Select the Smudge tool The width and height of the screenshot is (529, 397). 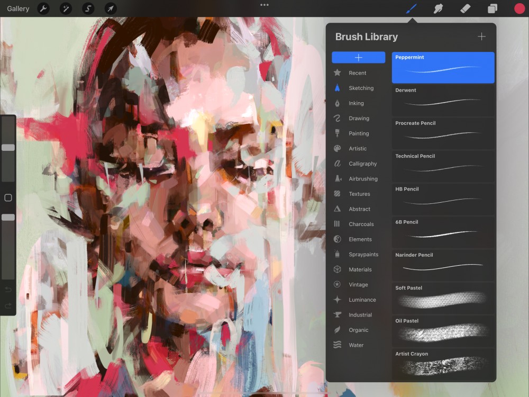click(x=438, y=8)
